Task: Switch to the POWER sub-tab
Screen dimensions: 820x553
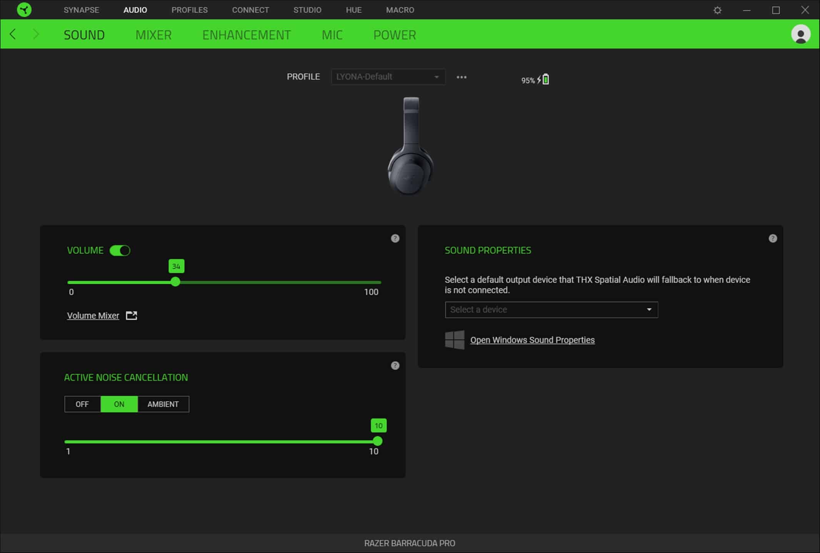Action: (x=395, y=35)
